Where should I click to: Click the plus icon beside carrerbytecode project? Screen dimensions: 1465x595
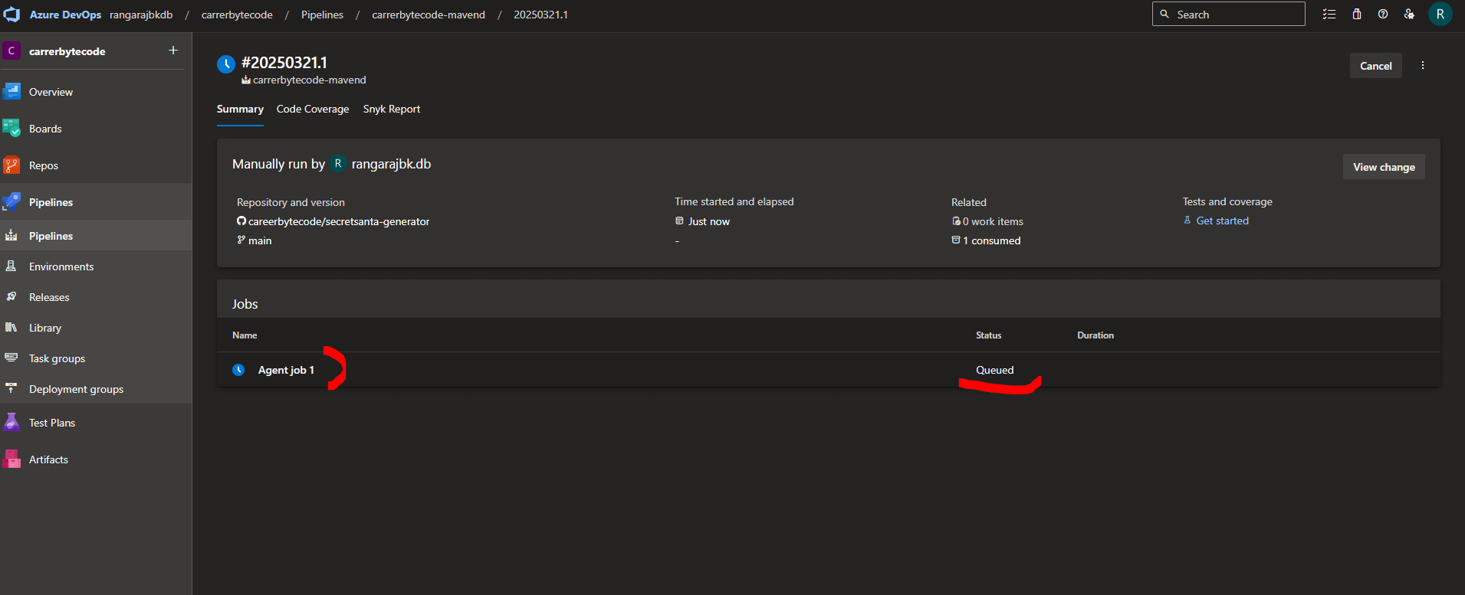pyautogui.click(x=173, y=51)
